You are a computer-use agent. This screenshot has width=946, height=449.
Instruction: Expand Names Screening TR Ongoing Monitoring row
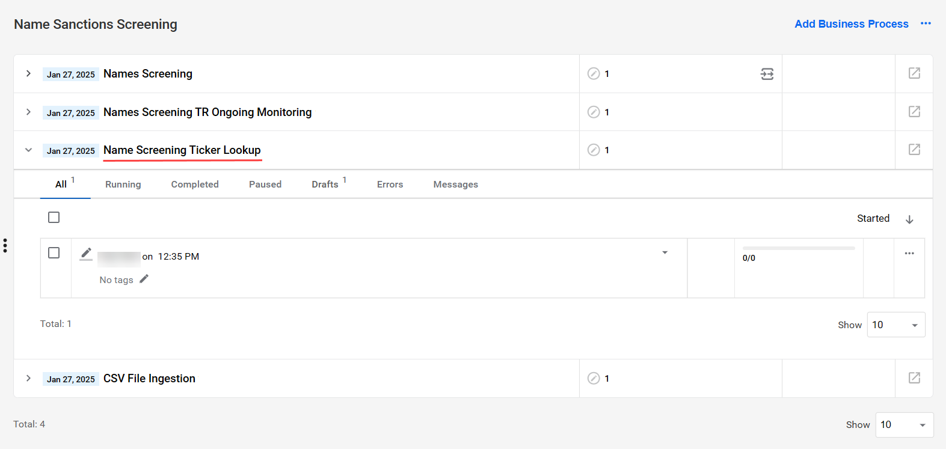pos(28,112)
